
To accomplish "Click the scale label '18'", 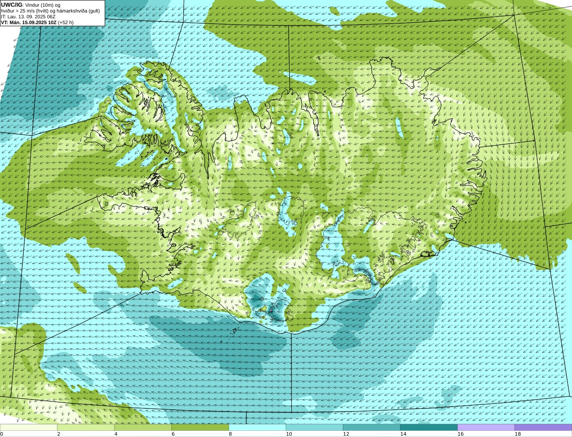I will [518, 434].
